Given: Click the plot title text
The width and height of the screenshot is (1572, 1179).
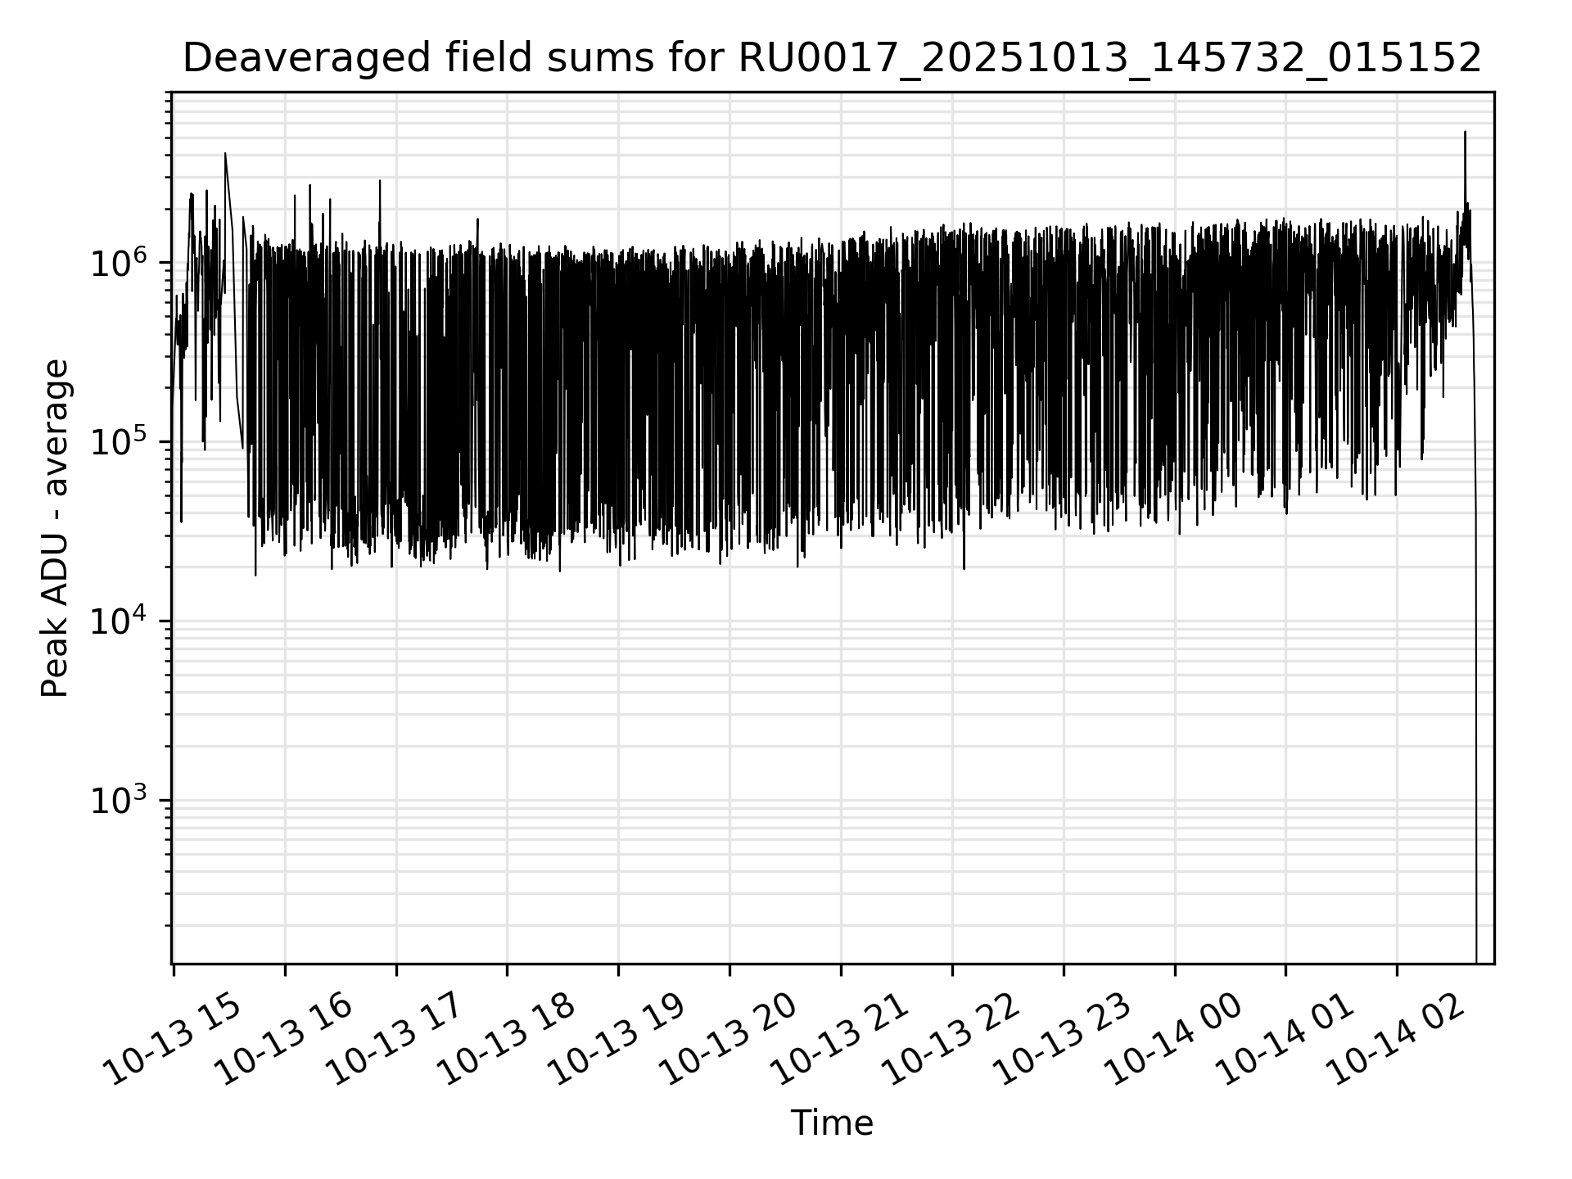Looking at the screenshot, I should point(831,59).
